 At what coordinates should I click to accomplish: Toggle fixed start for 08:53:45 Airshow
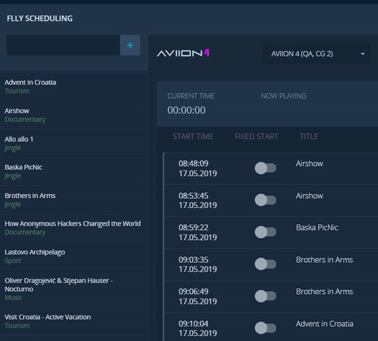click(265, 200)
